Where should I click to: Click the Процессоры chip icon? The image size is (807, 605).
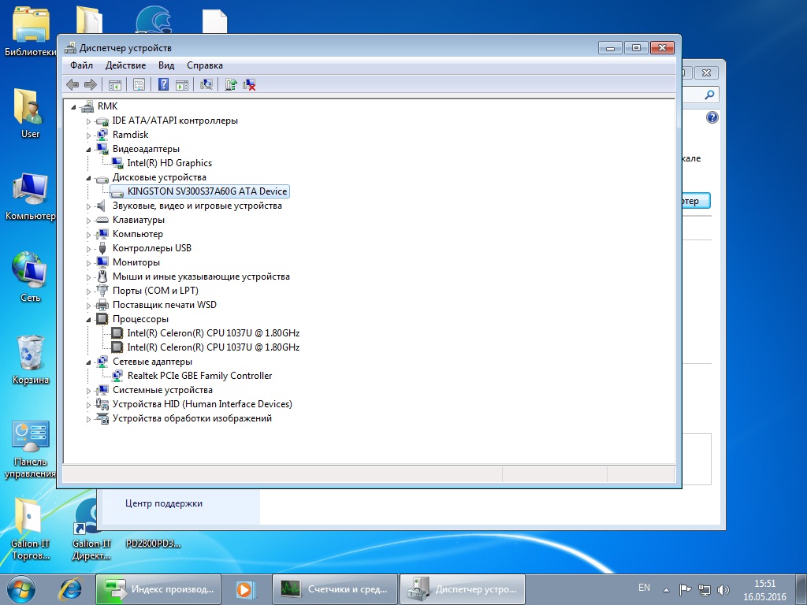point(102,319)
